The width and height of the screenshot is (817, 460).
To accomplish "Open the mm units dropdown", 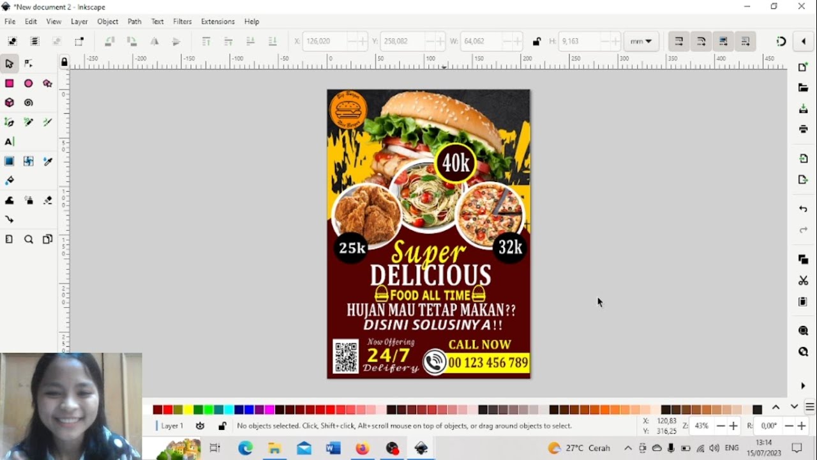I will coord(641,42).
